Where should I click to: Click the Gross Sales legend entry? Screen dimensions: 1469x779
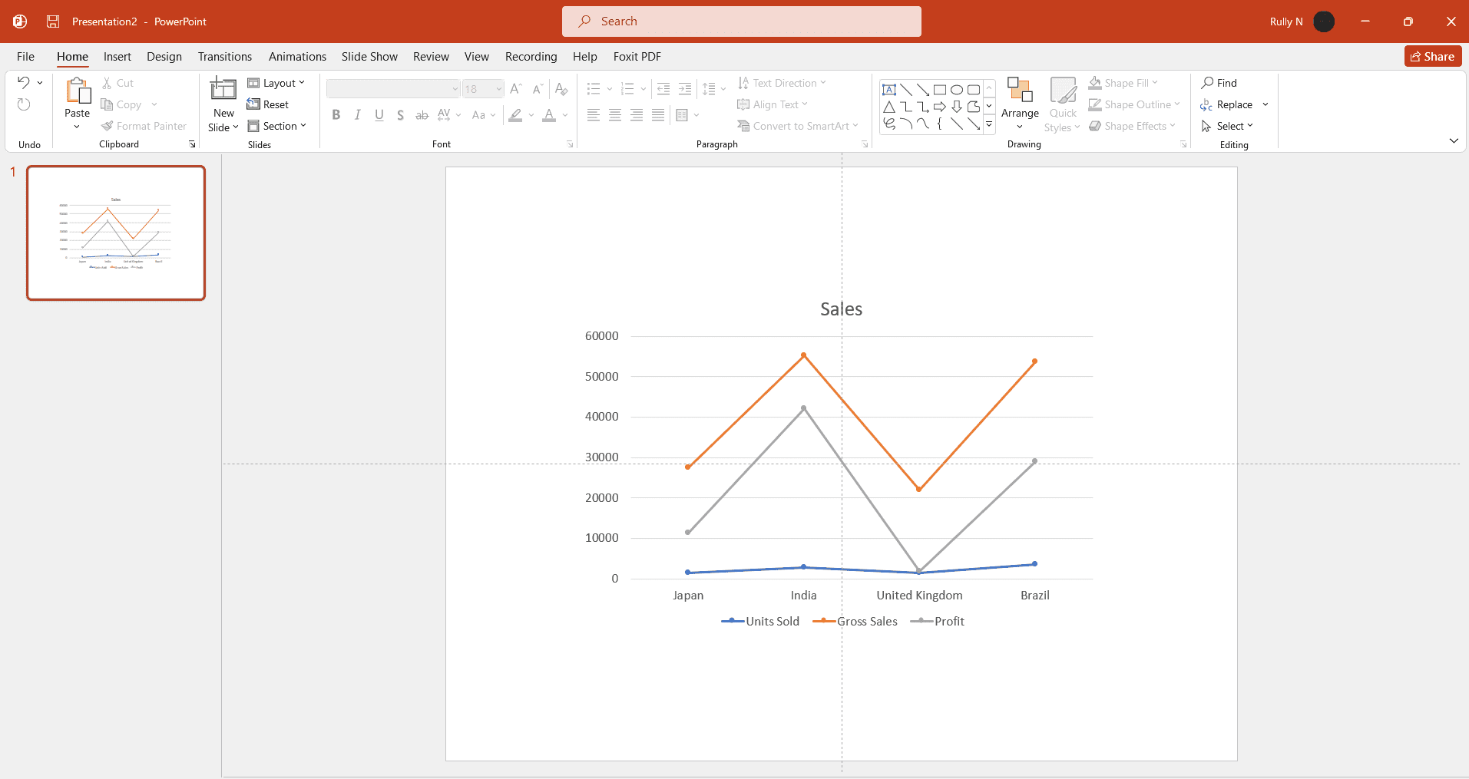855,622
